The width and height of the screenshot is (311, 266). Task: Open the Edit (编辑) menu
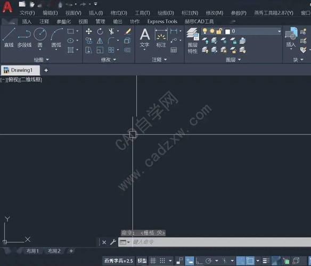[x=51, y=13]
